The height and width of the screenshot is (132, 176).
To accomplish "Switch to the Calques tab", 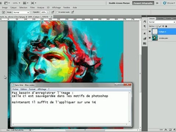I will (x=152, y=19).
